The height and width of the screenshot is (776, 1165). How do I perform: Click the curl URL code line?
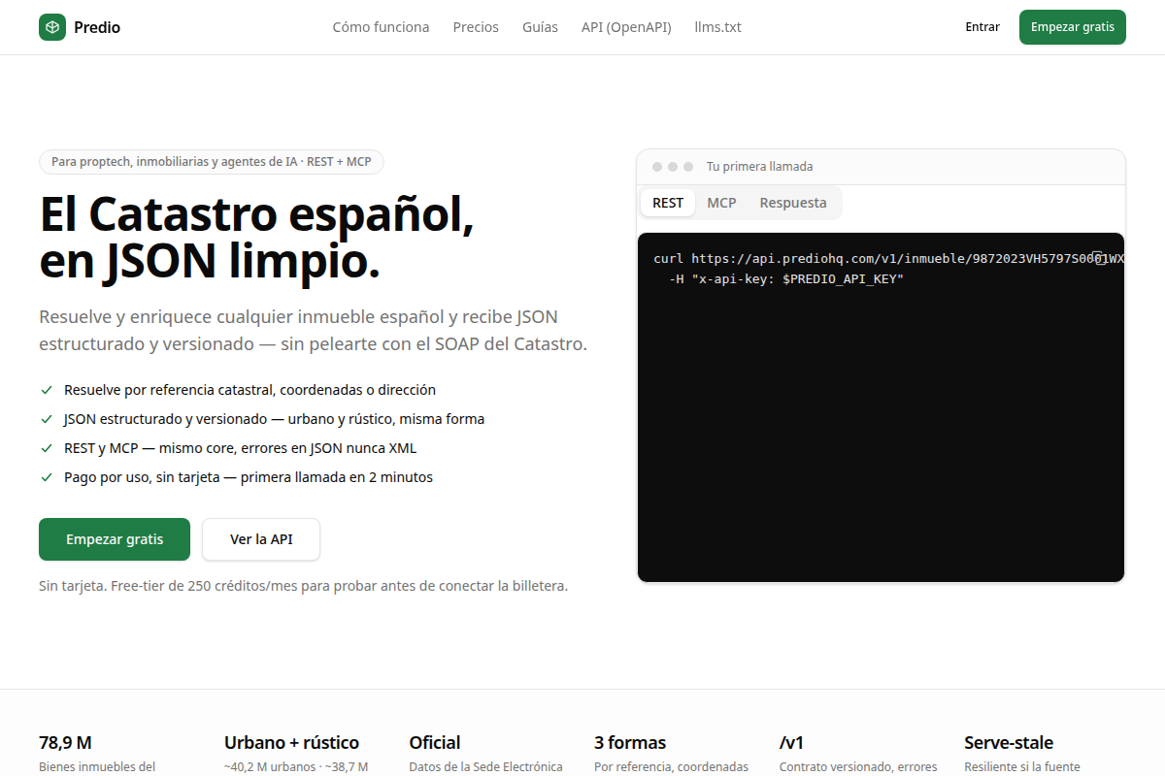pos(888,259)
